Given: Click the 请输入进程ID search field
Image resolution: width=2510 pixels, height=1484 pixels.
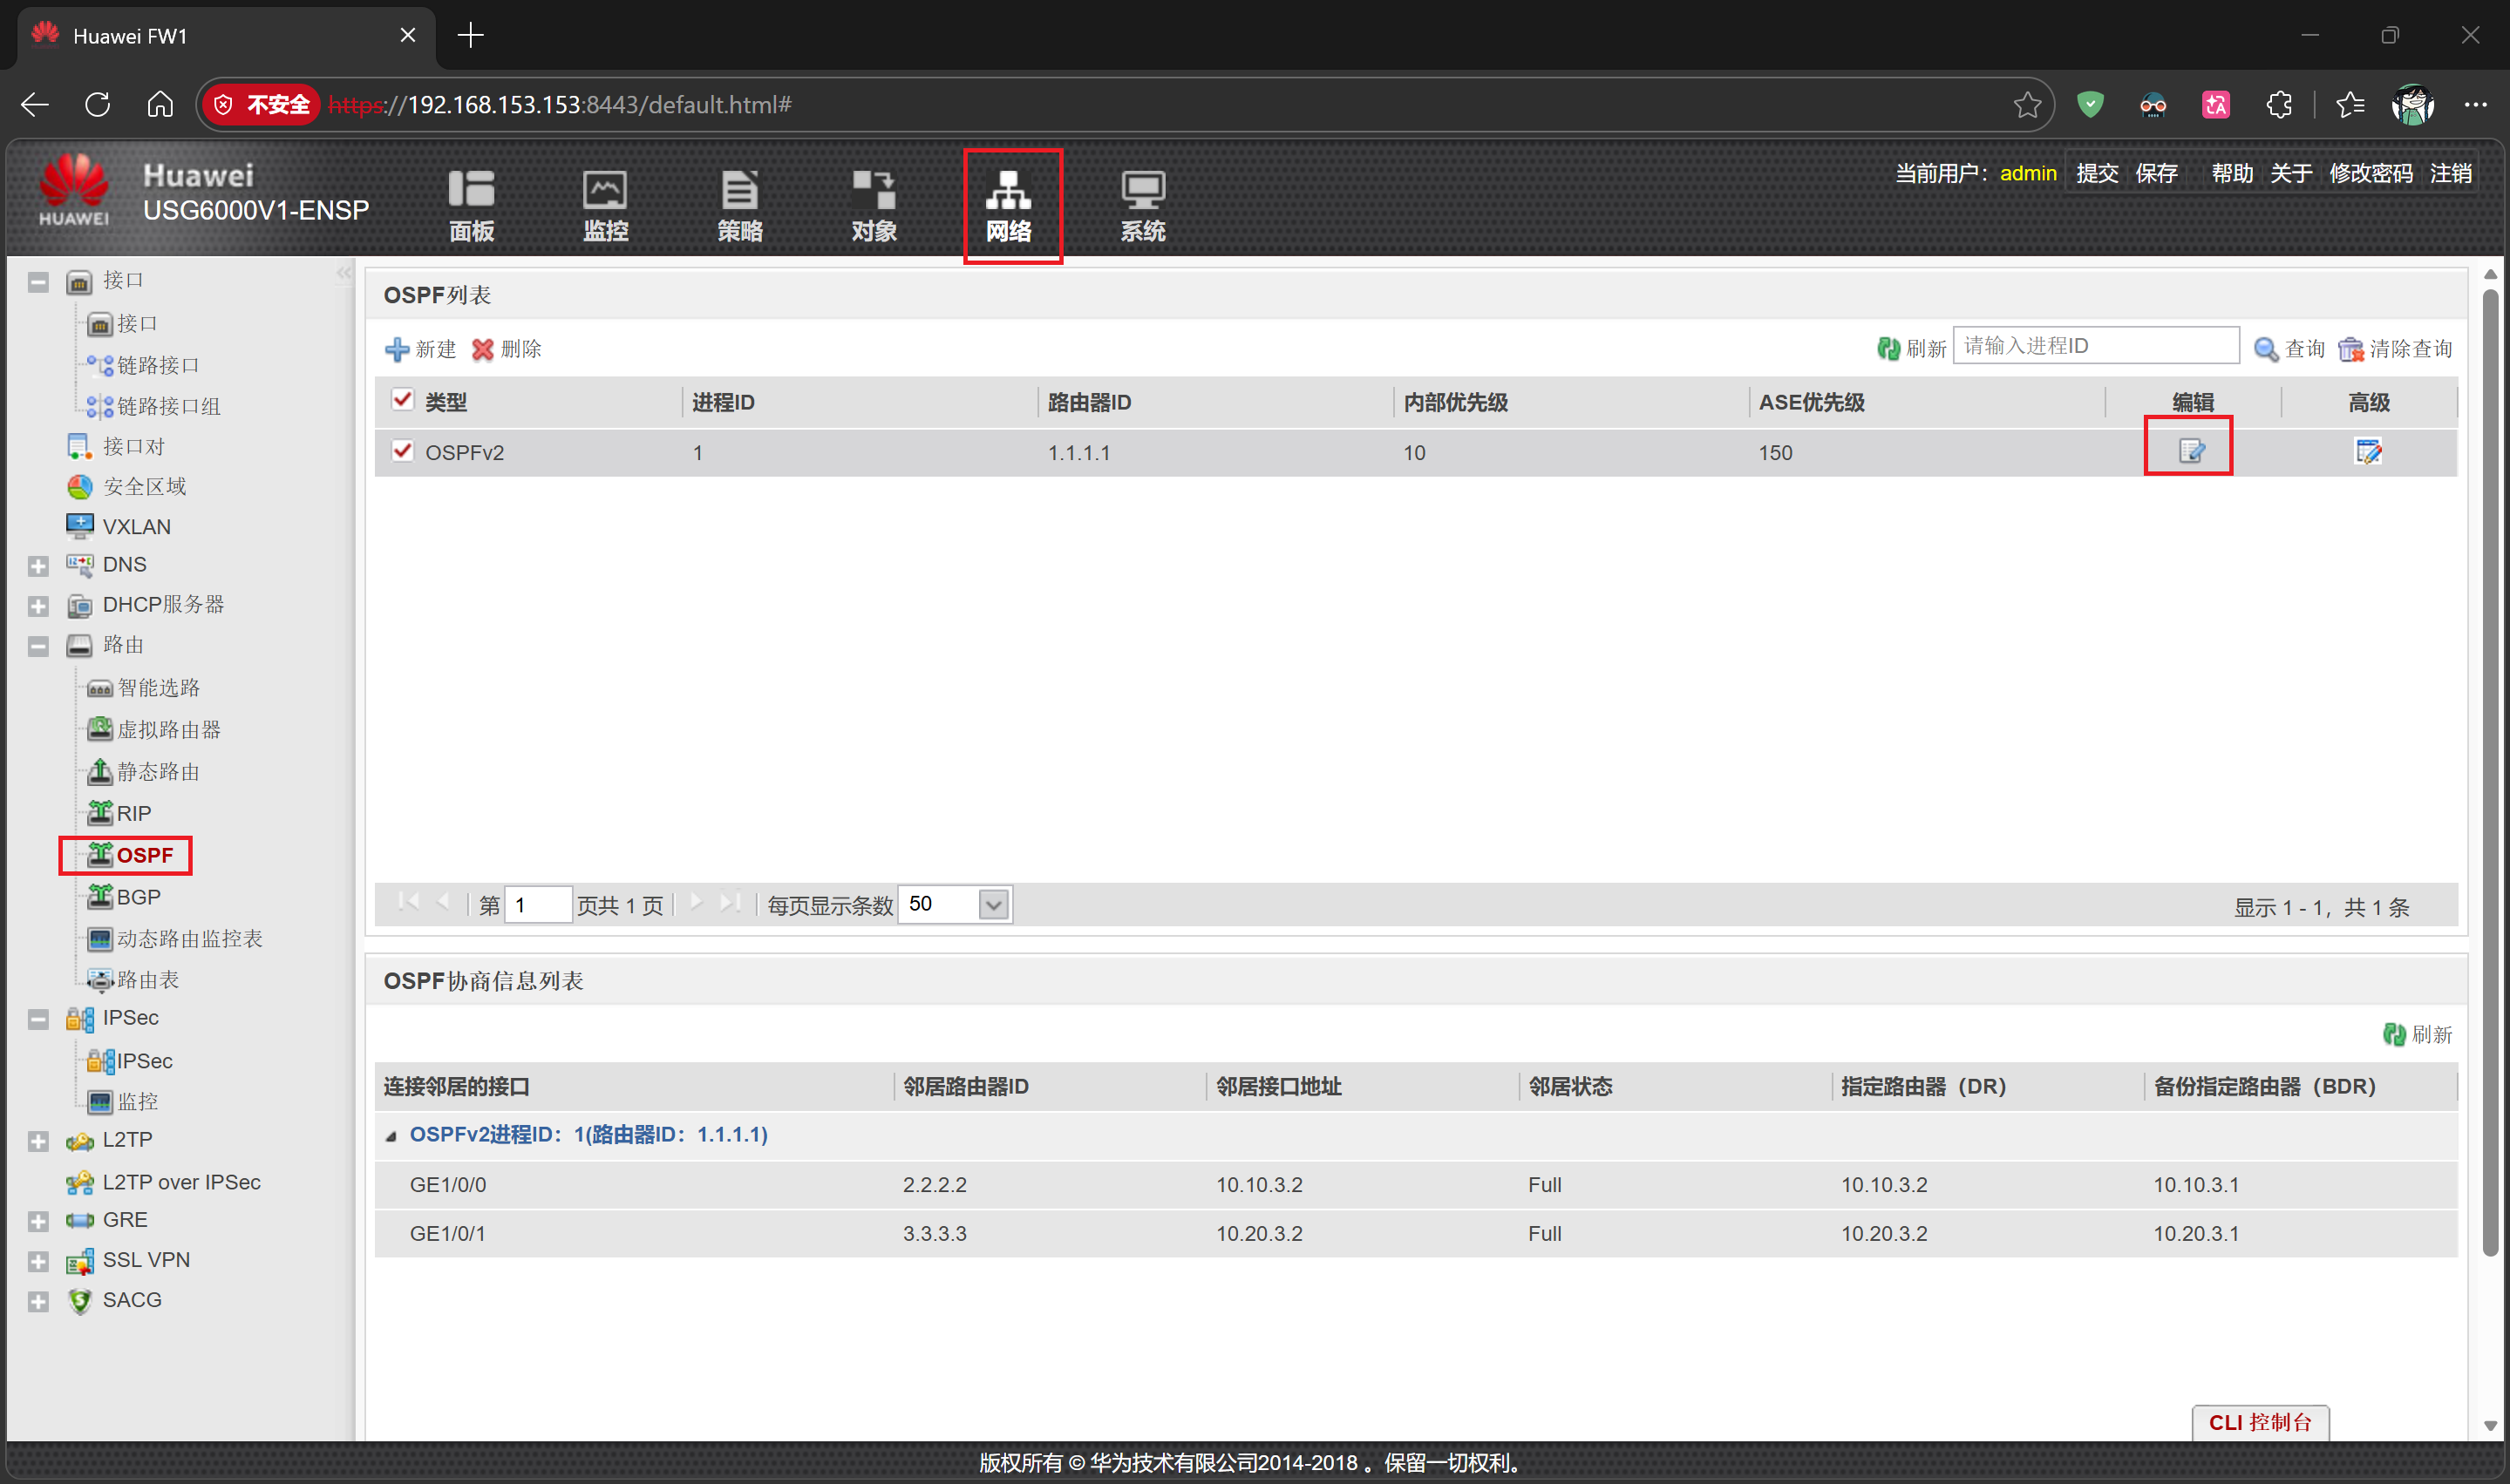Looking at the screenshot, I should [2095, 346].
